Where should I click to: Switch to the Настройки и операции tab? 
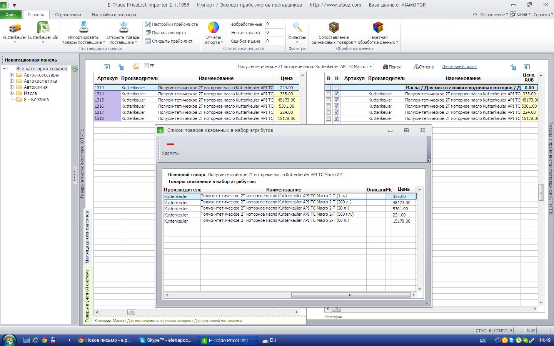tap(114, 15)
